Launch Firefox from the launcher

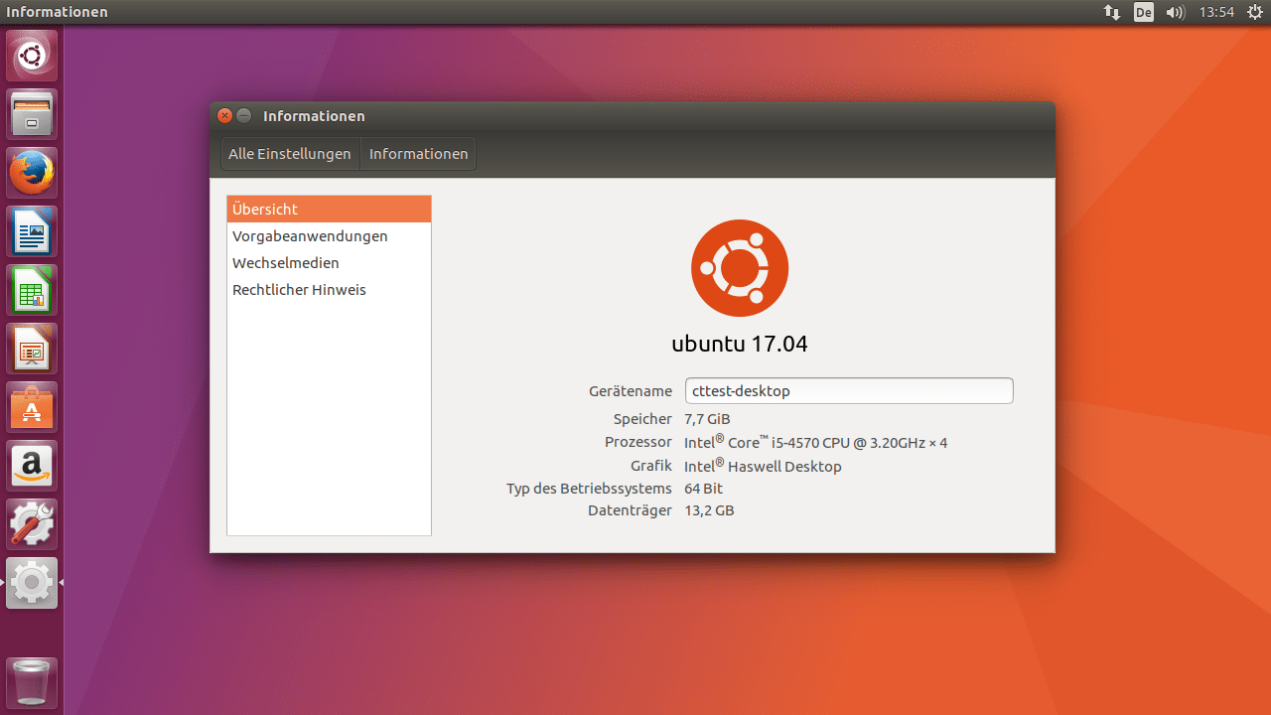pos(32,173)
